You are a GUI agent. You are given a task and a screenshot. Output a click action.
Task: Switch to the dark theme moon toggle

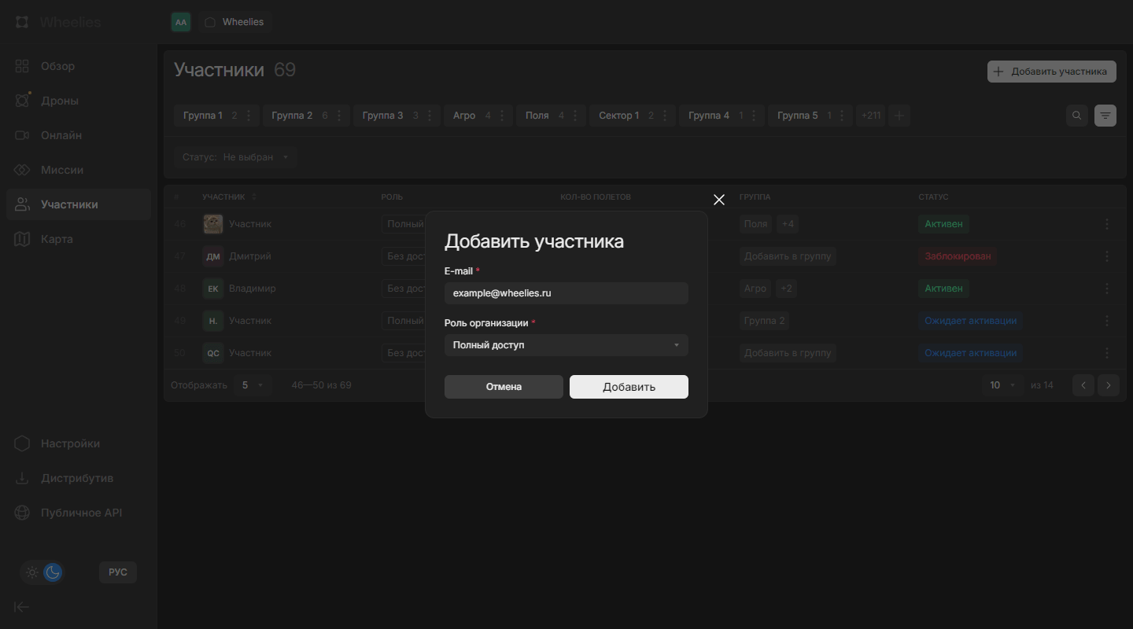(x=53, y=572)
